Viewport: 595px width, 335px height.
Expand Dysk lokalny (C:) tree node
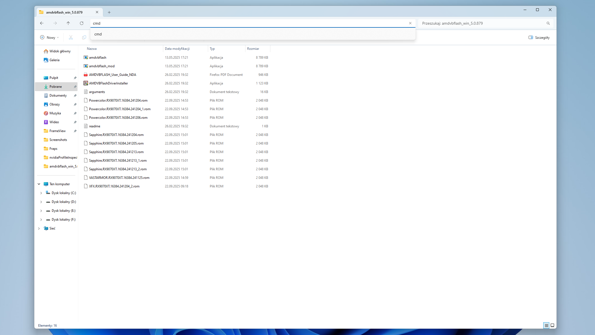pyautogui.click(x=41, y=193)
